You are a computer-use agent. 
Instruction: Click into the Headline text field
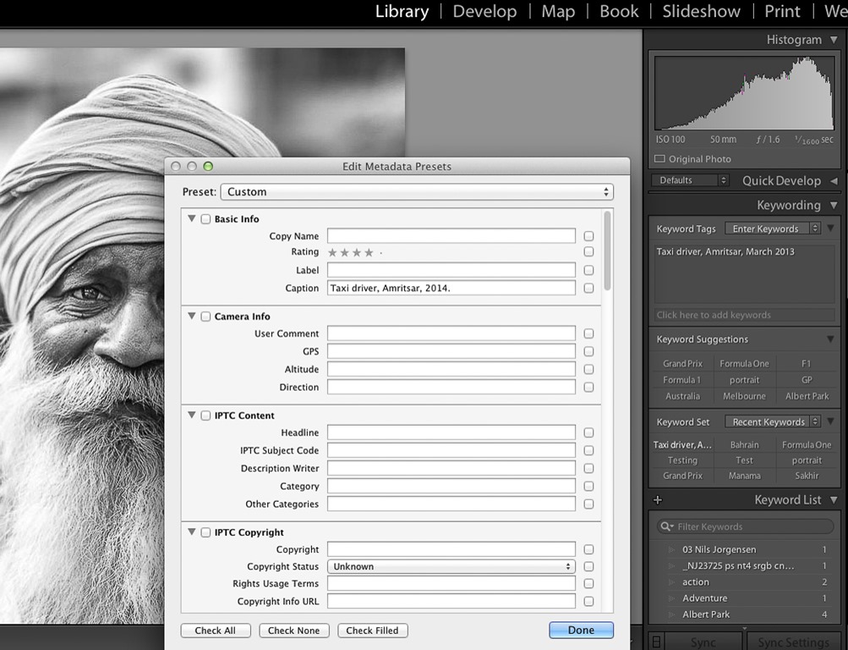tap(451, 432)
